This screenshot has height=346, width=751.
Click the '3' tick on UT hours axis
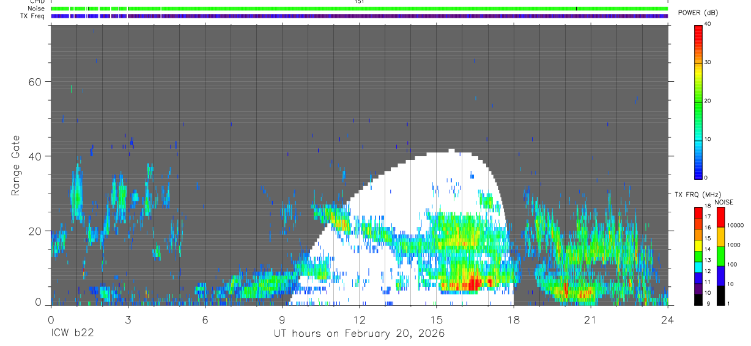(128, 319)
